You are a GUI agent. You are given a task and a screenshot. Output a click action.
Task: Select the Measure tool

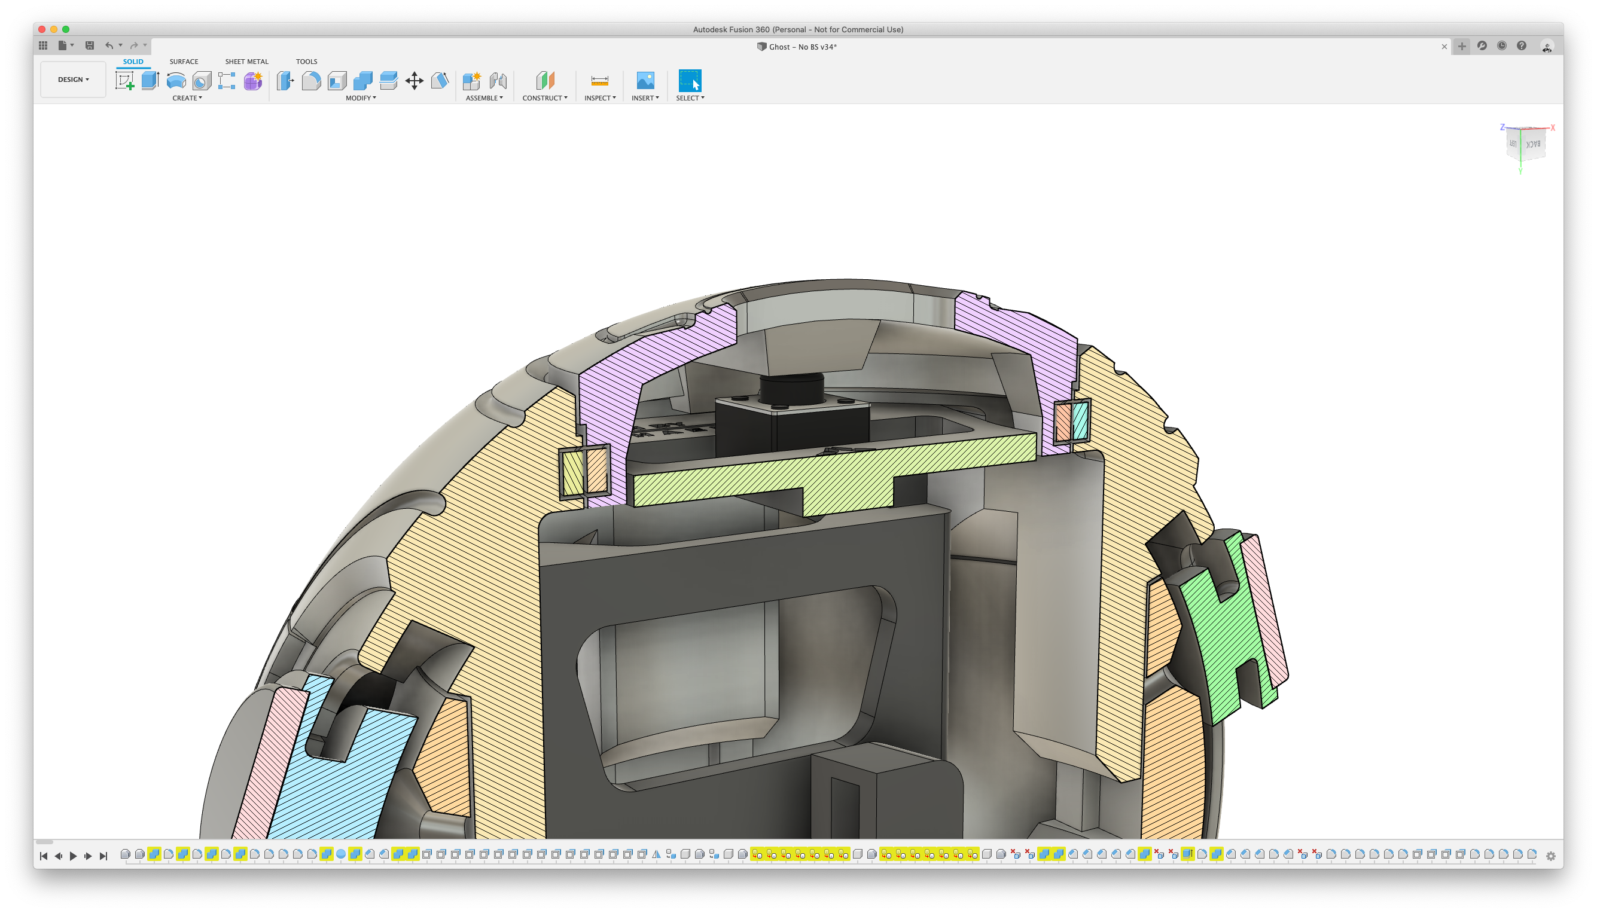tap(600, 81)
